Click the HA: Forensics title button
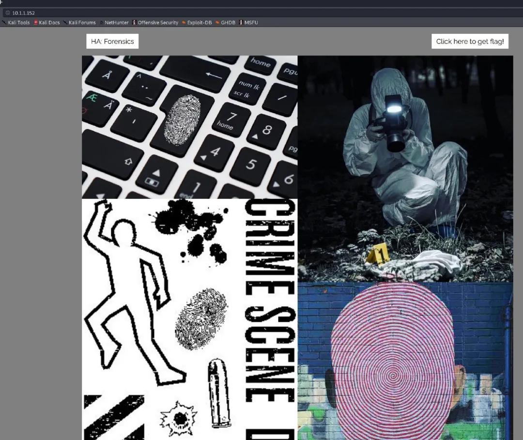 pos(112,41)
